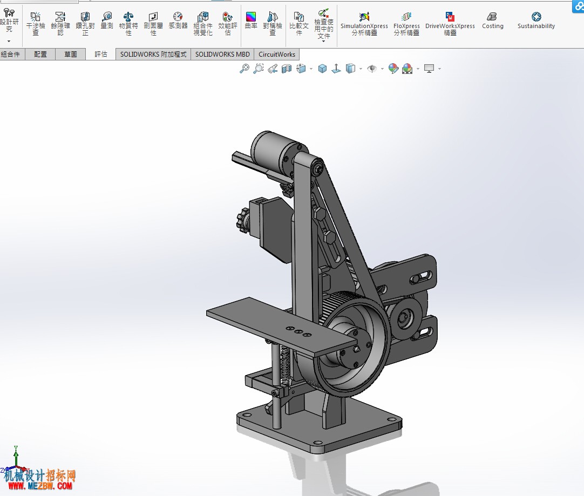Open Section Properties (剖面屬性)
Image resolution: width=584 pixels, height=496 pixels.
tap(153, 24)
